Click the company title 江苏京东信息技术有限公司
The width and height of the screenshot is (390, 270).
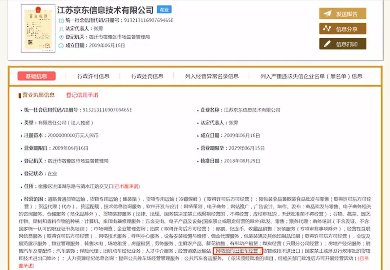pos(105,10)
